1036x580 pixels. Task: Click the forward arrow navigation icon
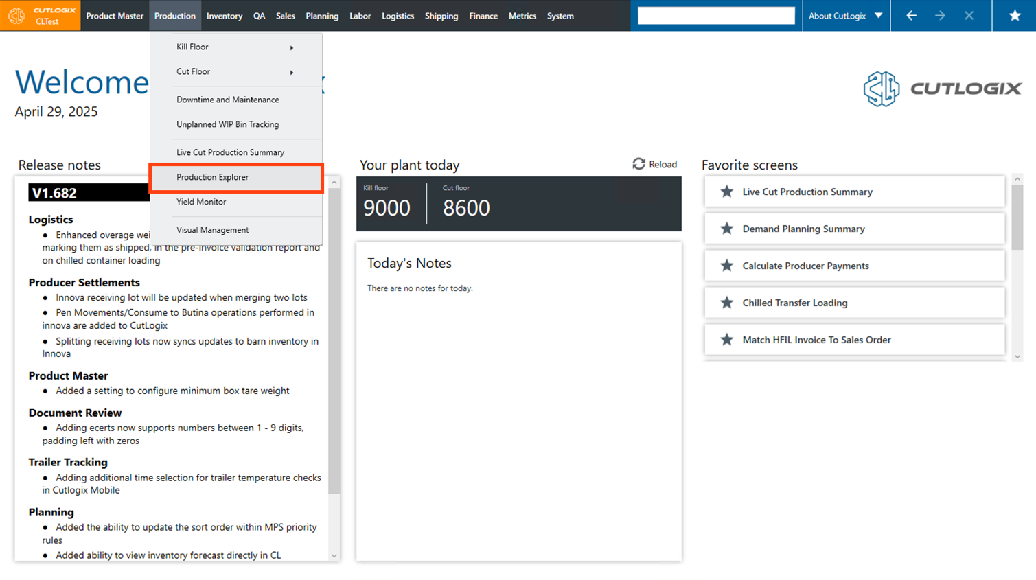click(x=940, y=15)
